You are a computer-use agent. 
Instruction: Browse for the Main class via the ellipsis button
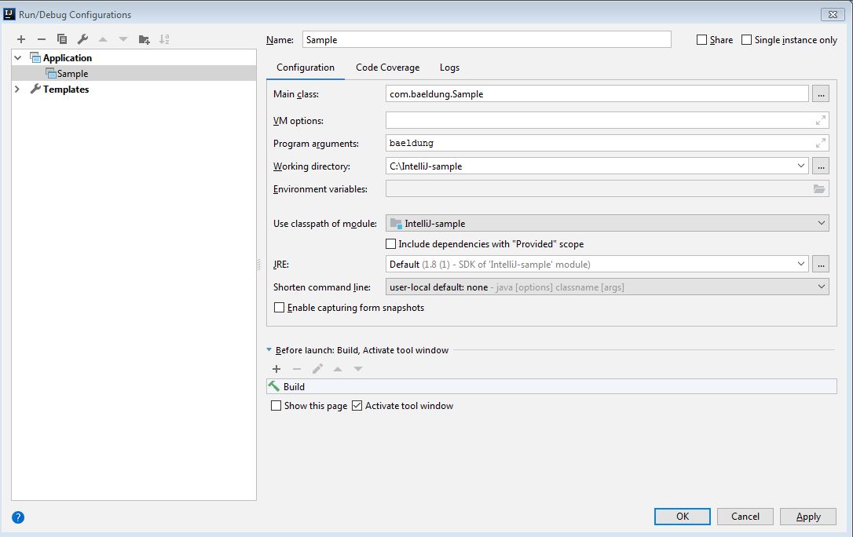(x=820, y=94)
